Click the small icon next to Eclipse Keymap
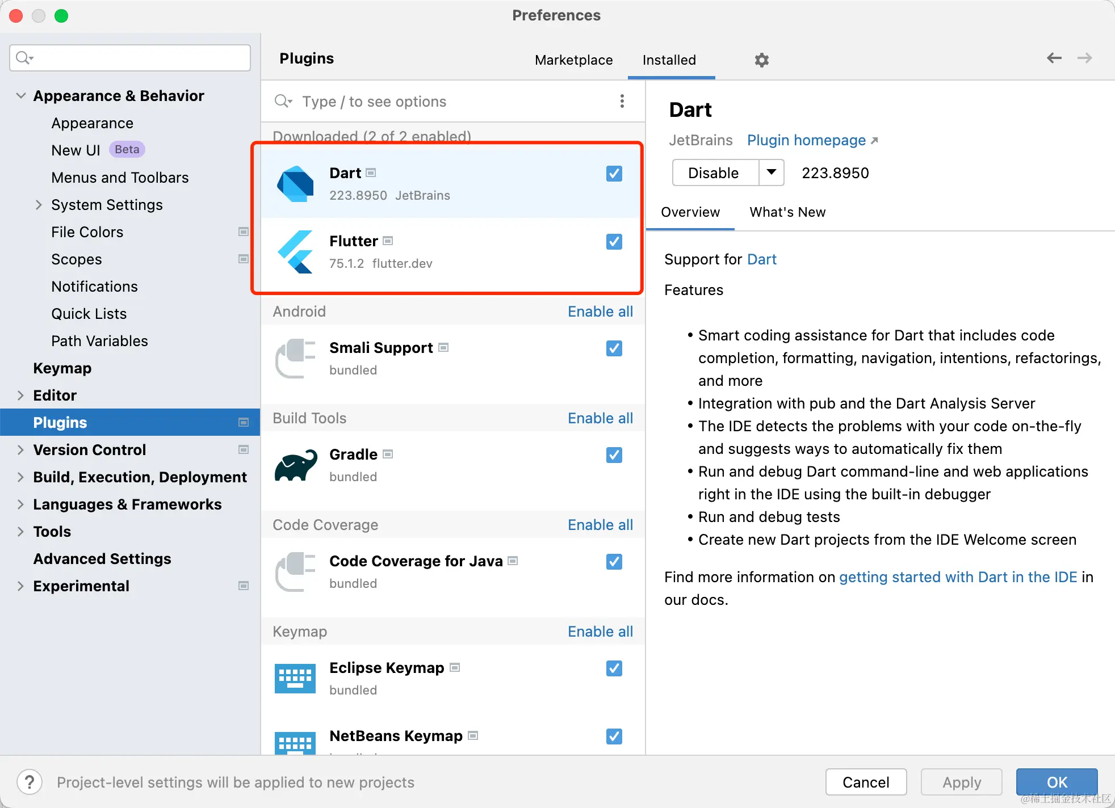This screenshot has height=808, width=1115. coord(455,667)
